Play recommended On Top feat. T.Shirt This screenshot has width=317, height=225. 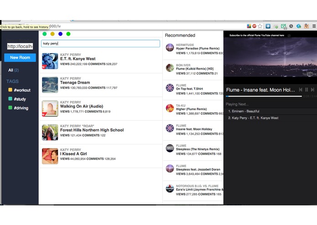[189, 89]
